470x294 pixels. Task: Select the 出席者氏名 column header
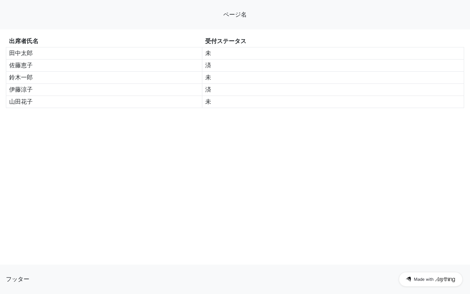pos(24,41)
